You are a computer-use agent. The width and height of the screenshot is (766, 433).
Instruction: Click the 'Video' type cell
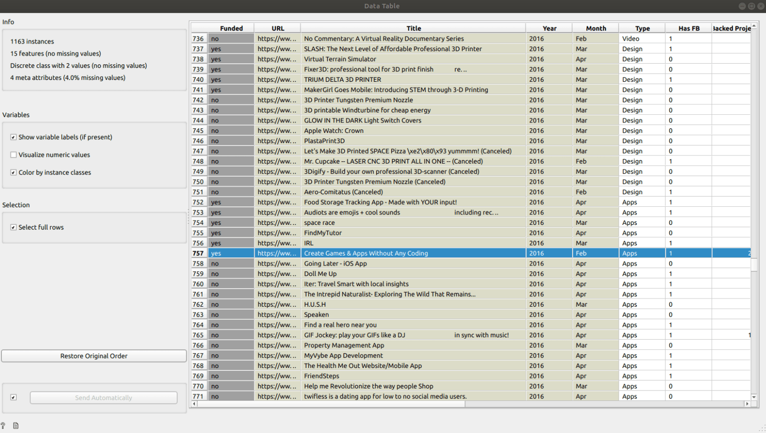pyautogui.click(x=642, y=39)
